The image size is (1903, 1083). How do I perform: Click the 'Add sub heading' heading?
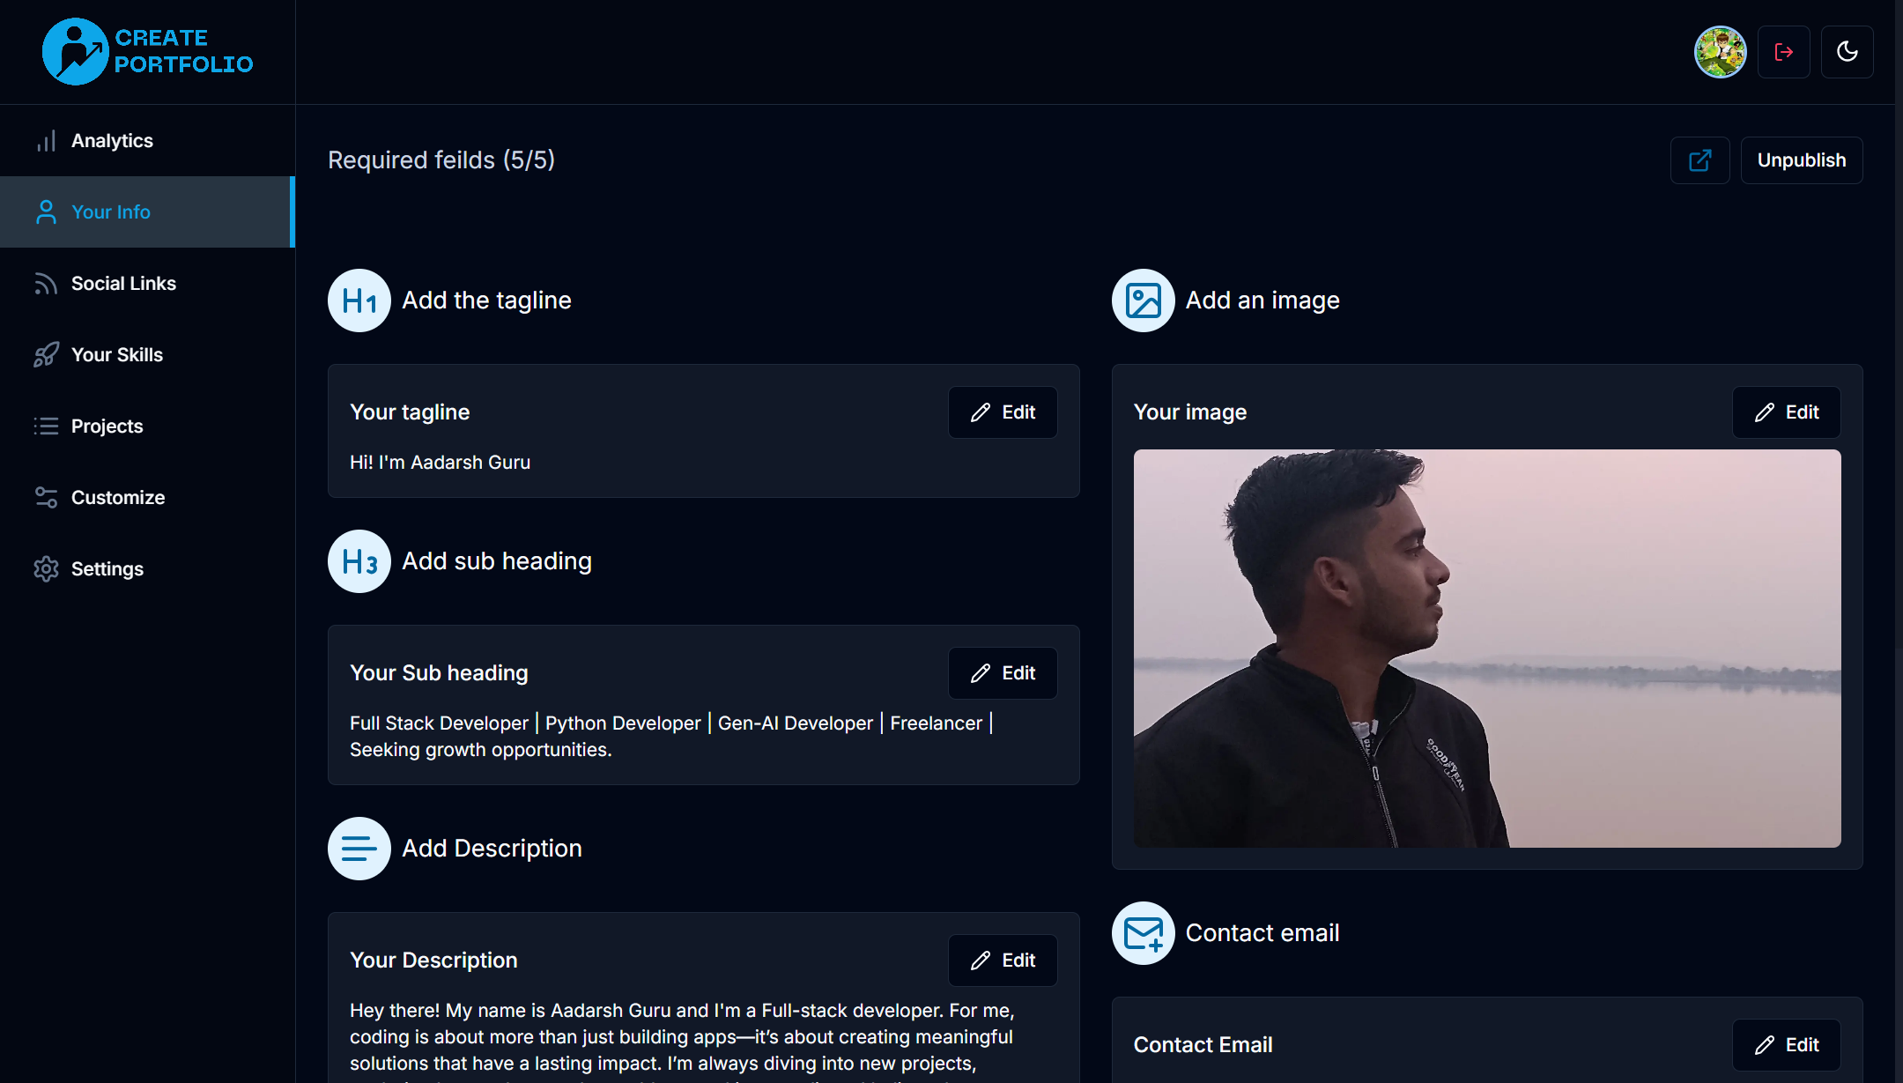tap(497, 561)
